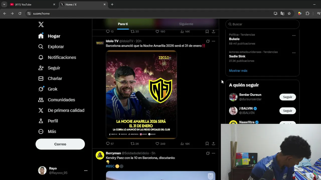
Task: Open Seguir in the sidebar
Action: 49,68
